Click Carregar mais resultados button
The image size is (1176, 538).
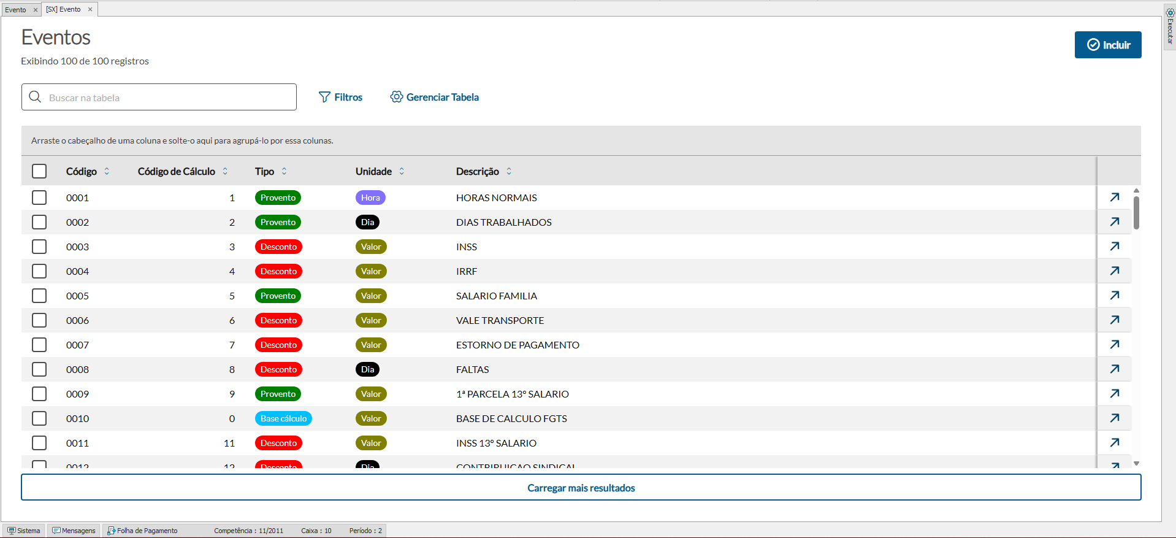pos(581,488)
